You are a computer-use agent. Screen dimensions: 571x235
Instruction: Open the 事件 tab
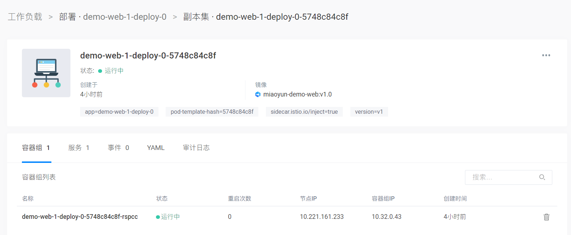[x=118, y=148]
